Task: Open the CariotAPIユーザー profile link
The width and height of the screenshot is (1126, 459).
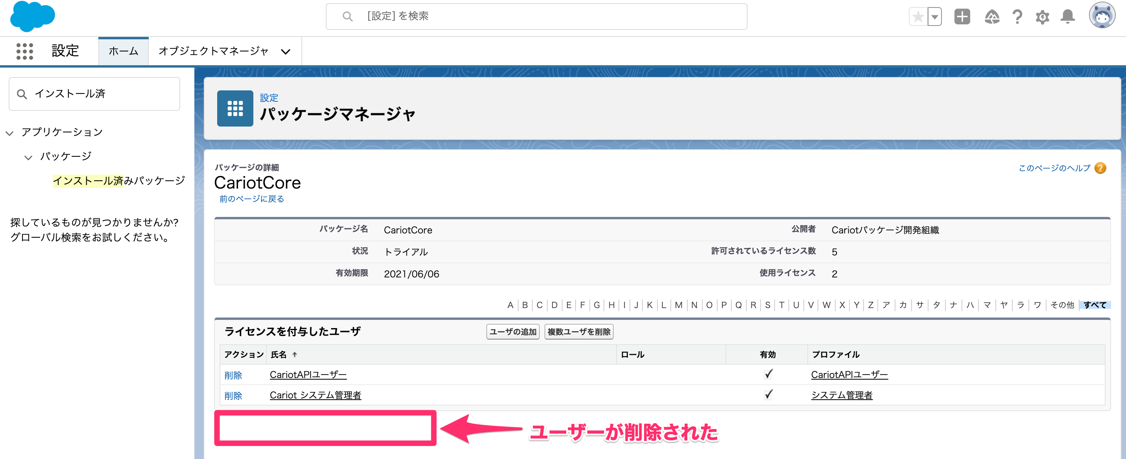Action: [x=849, y=375]
